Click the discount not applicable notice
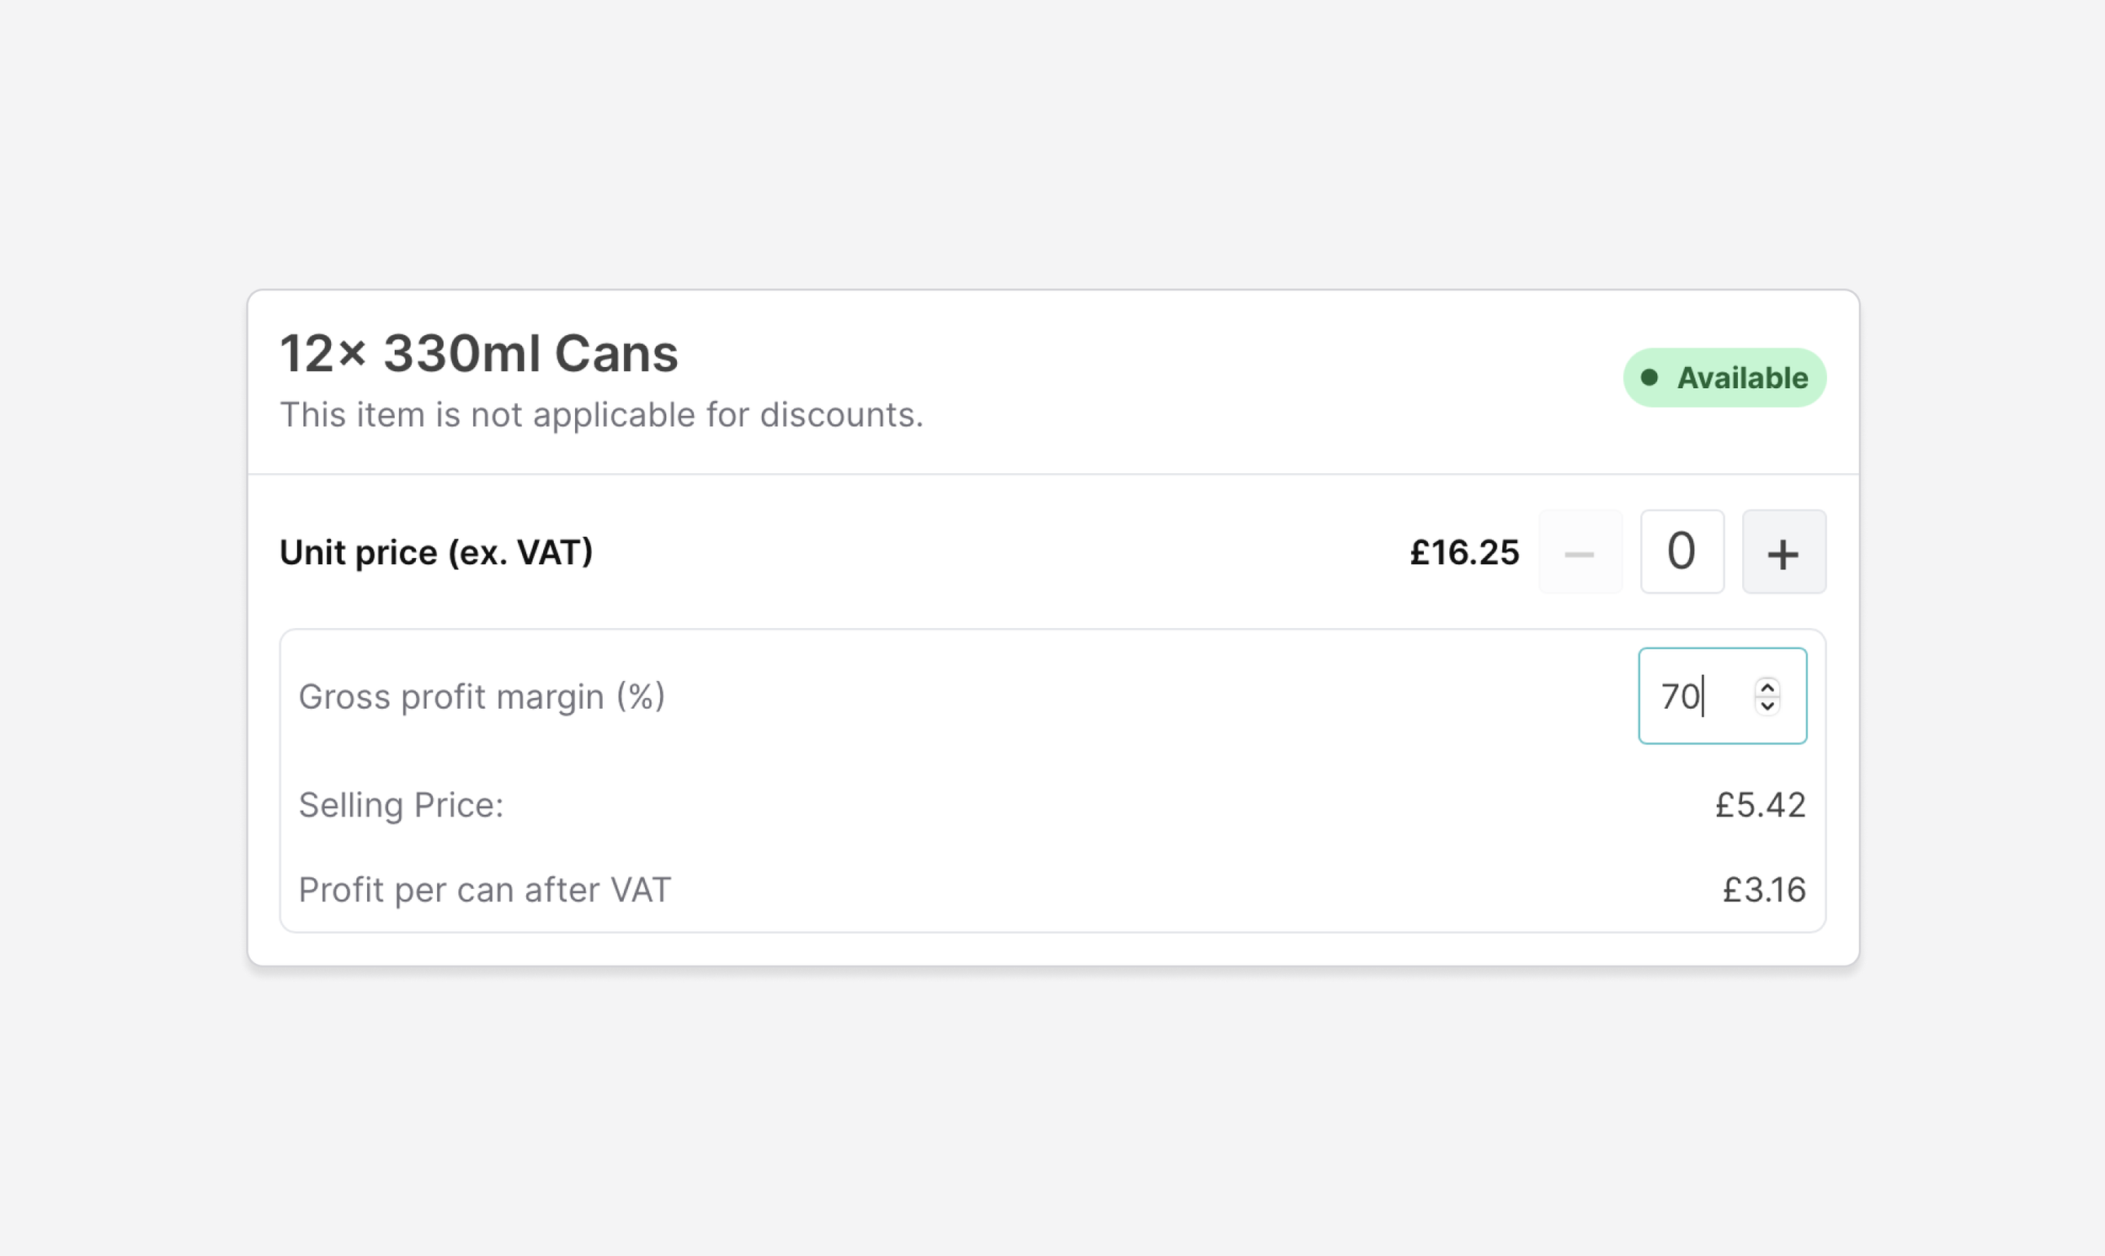Viewport: 2105px width, 1256px height. pyautogui.click(x=601, y=416)
